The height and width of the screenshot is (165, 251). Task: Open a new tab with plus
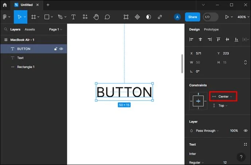click(48, 5)
